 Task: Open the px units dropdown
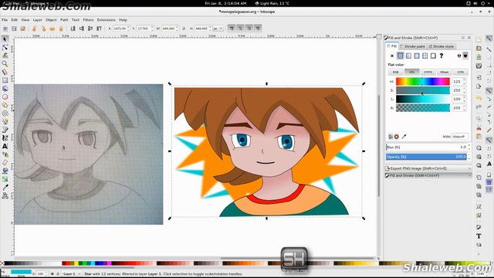pyautogui.click(x=218, y=29)
